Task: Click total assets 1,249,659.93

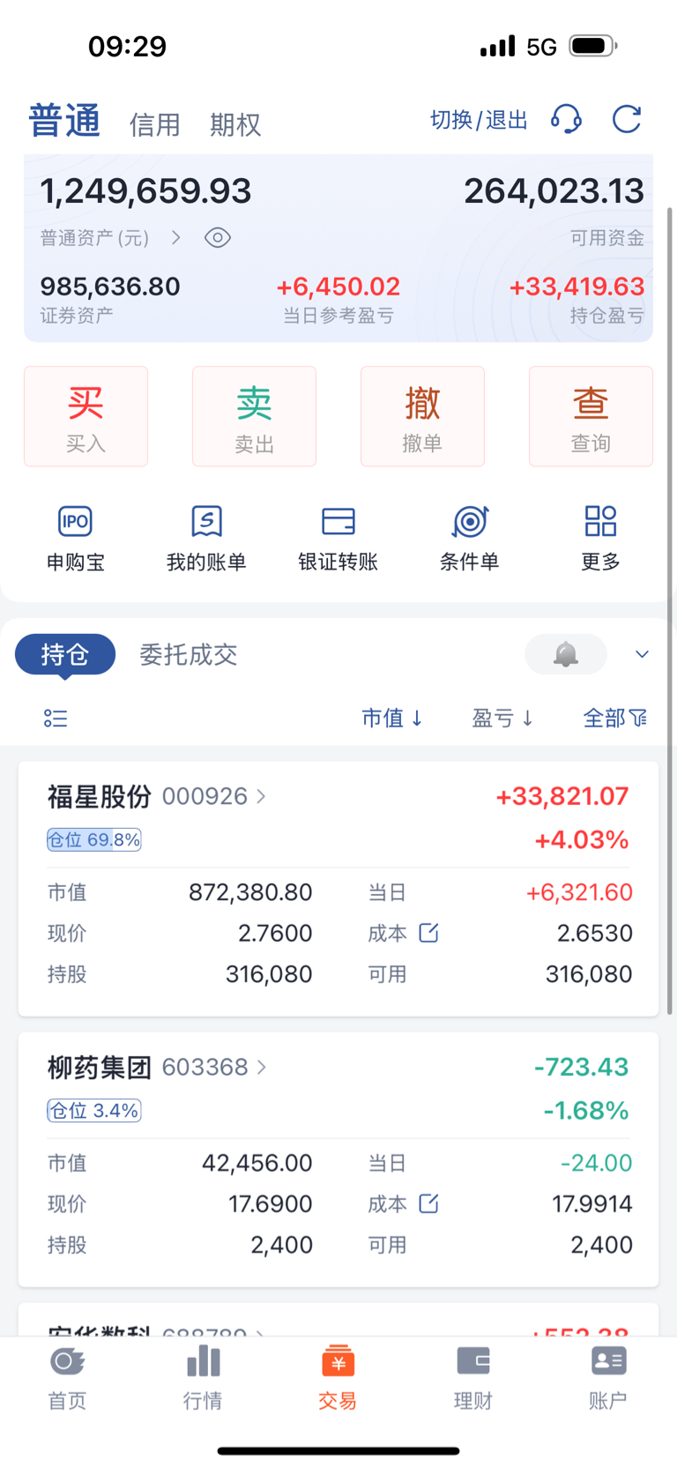Action: click(x=145, y=191)
